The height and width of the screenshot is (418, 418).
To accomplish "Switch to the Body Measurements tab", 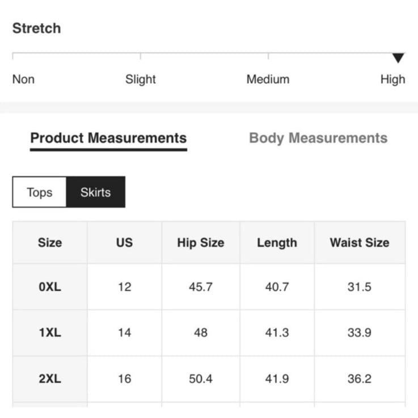I will click(x=318, y=138).
